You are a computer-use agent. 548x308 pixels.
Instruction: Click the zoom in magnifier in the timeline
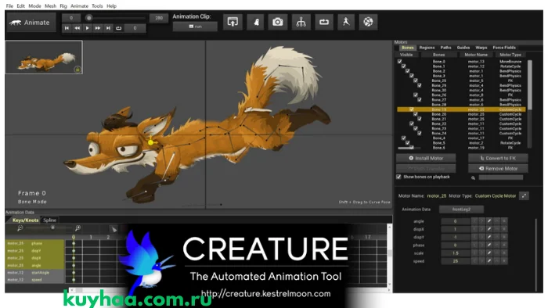pos(78,228)
